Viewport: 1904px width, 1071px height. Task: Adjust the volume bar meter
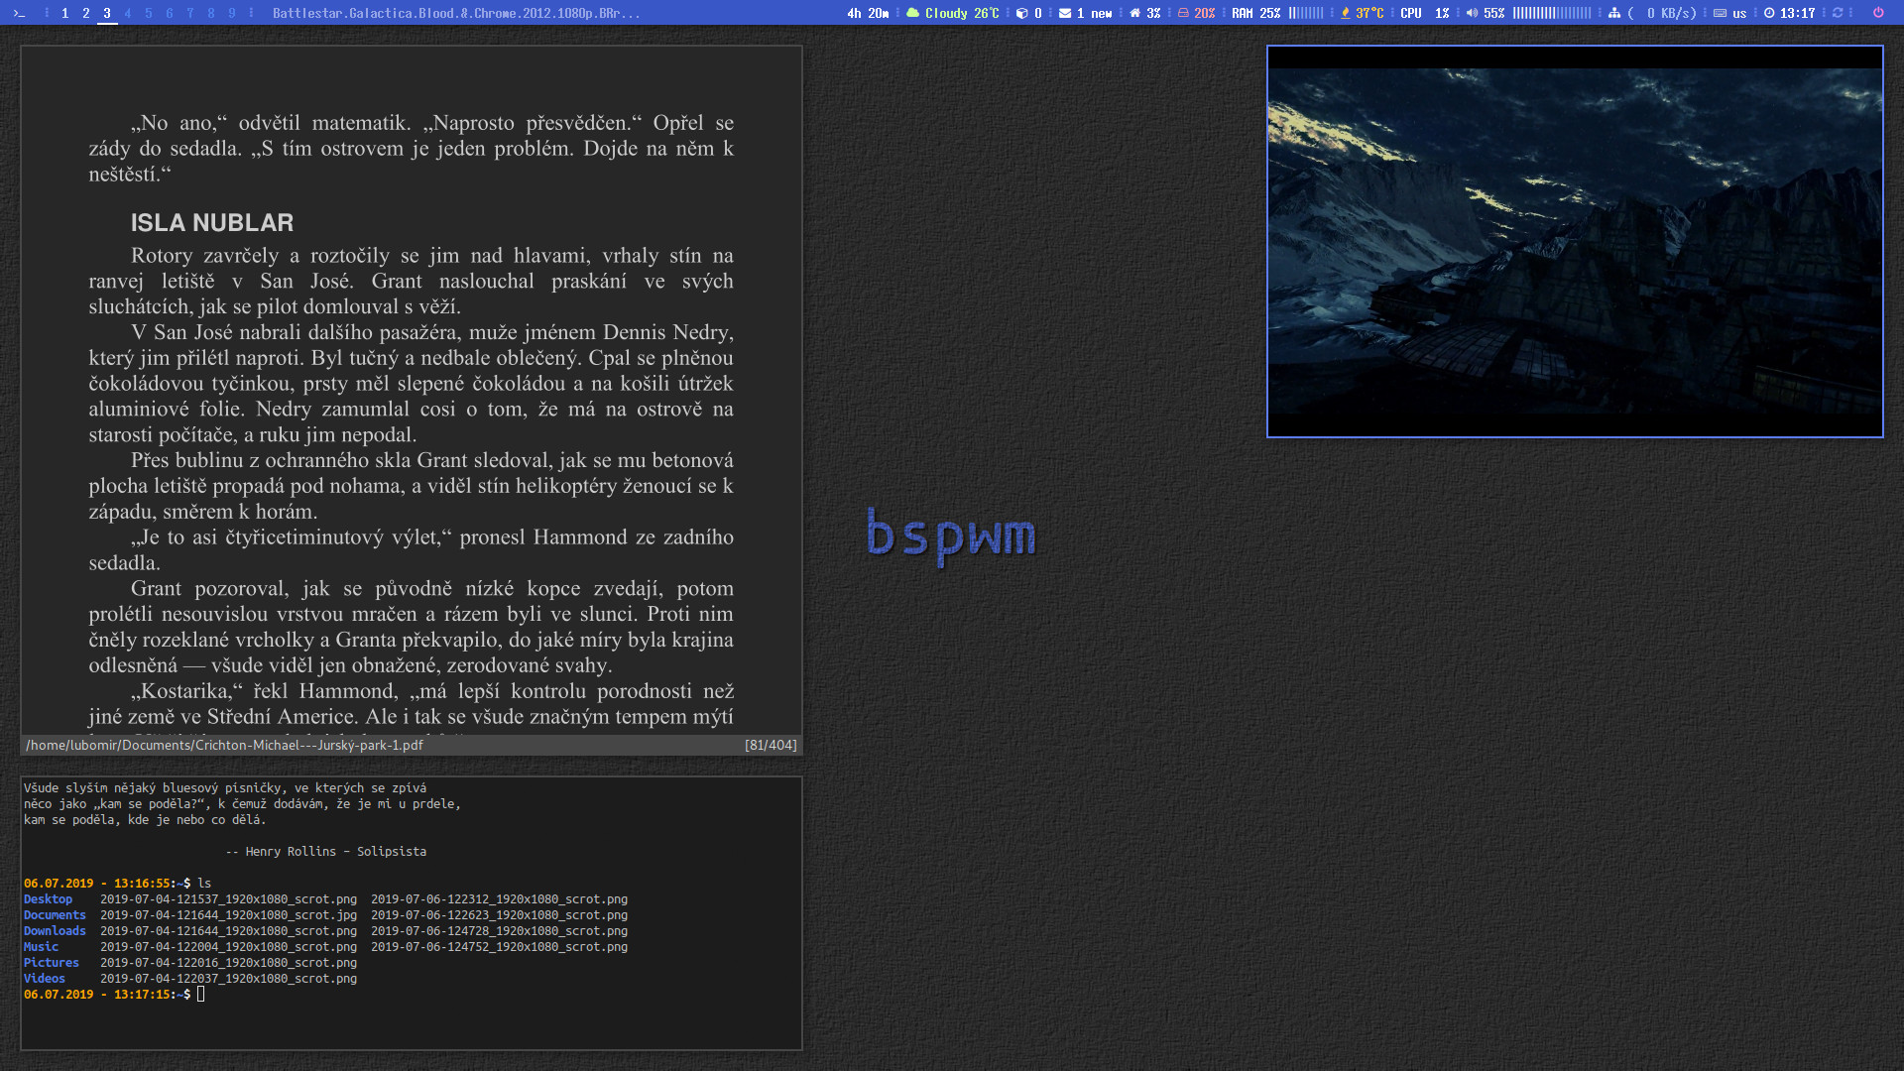tap(1552, 13)
